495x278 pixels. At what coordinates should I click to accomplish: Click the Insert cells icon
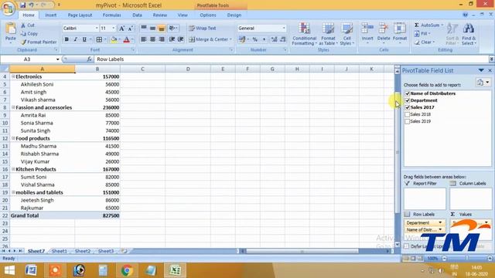point(367,29)
